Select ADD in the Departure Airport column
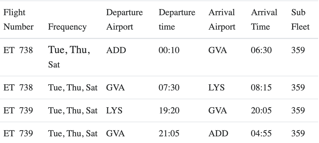This screenshot has height=143, width=319. (116, 50)
